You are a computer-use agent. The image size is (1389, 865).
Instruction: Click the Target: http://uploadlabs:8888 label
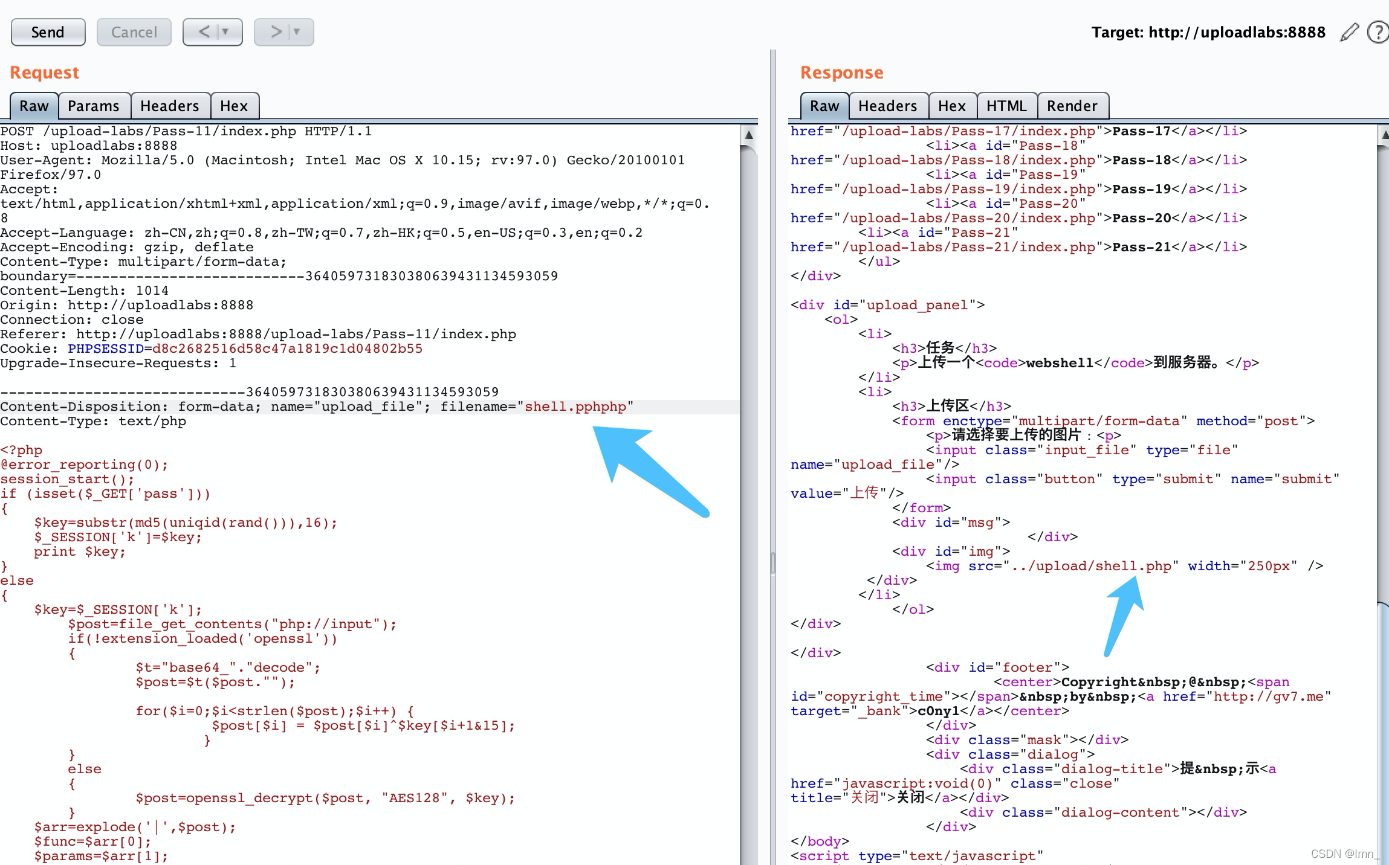(1208, 32)
